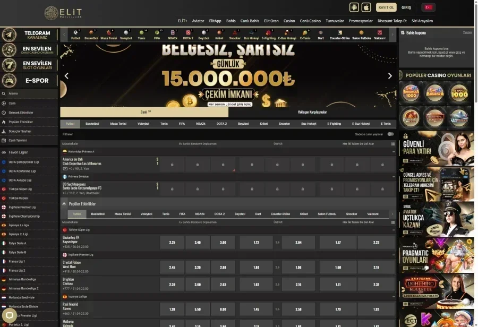
Task: Select the Turkish flag language selector
Action: point(428,7)
